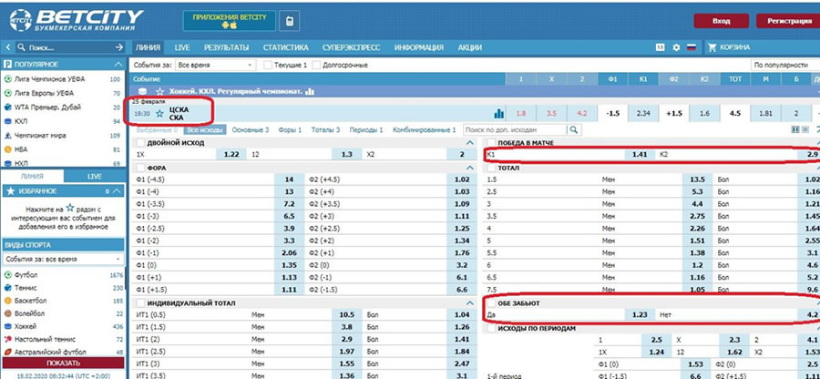820x379 pixels.
Task: Bet on Обе забьют Да 1.23
Action: coord(640,315)
